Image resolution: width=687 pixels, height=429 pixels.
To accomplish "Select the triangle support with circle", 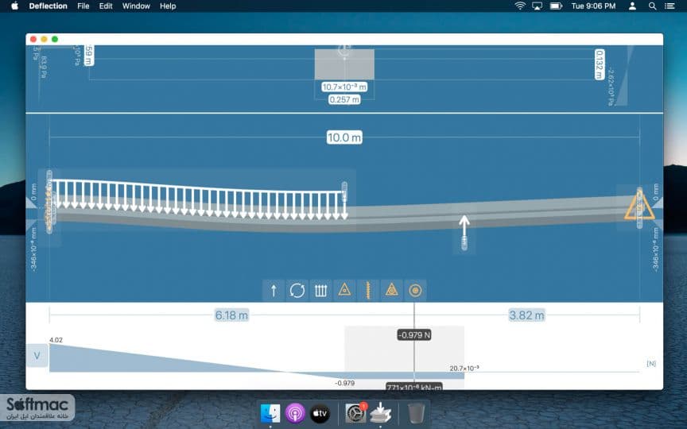I will [x=392, y=290].
